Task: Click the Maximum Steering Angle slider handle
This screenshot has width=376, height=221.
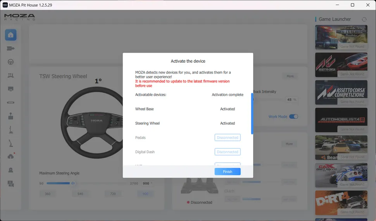Action: (72, 183)
